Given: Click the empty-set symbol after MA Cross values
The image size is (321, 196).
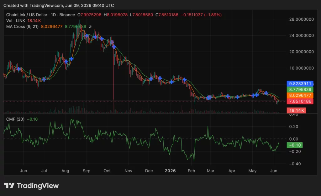Looking at the screenshot, I should (90, 27).
